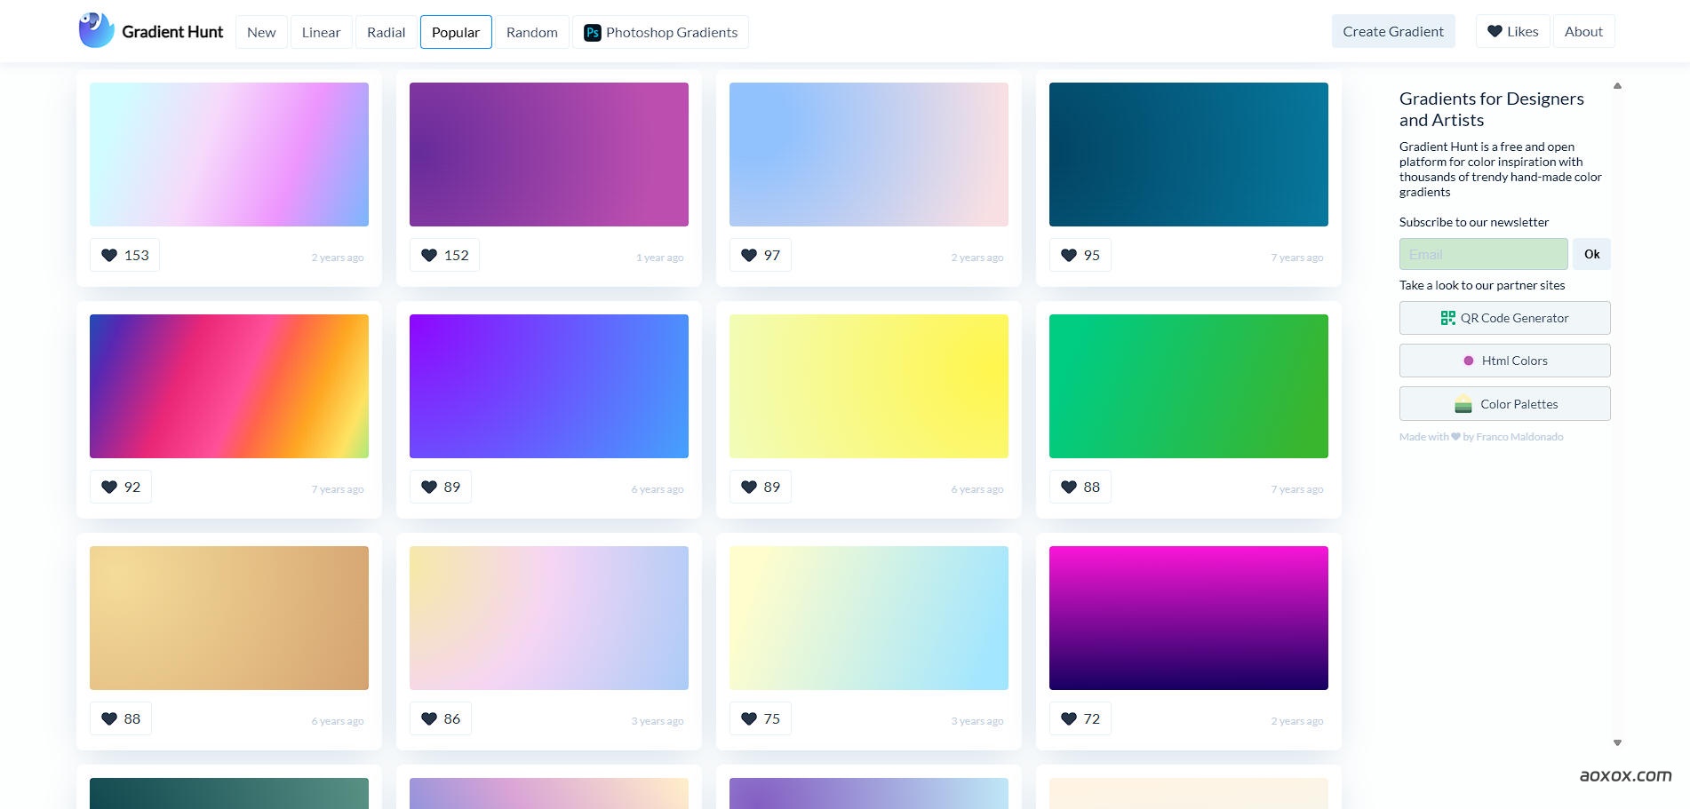Open the rainbow gradient with 92 likes
The width and height of the screenshot is (1690, 809).
[x=228, y=385]
